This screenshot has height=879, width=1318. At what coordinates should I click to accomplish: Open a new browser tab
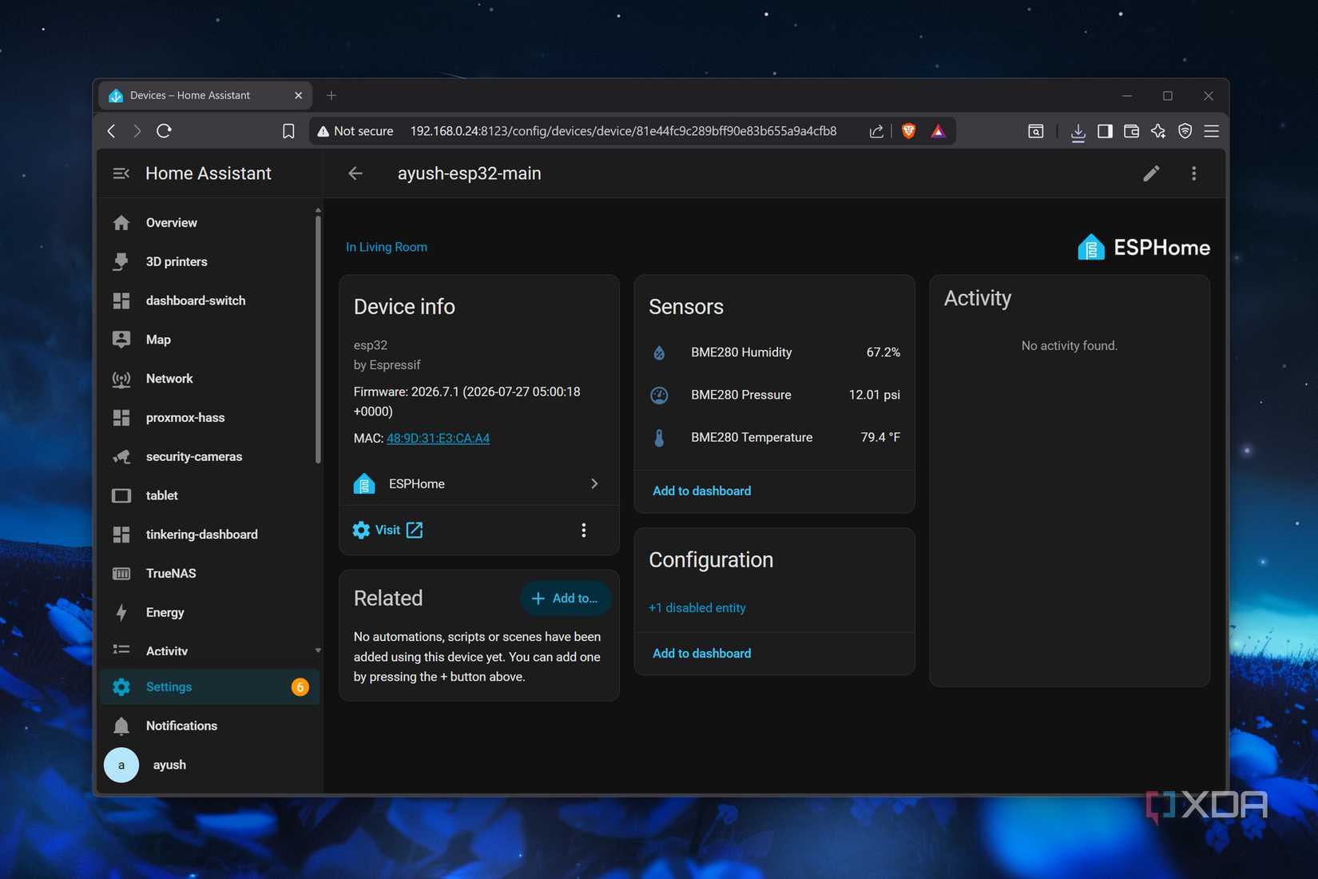(331, 96)
